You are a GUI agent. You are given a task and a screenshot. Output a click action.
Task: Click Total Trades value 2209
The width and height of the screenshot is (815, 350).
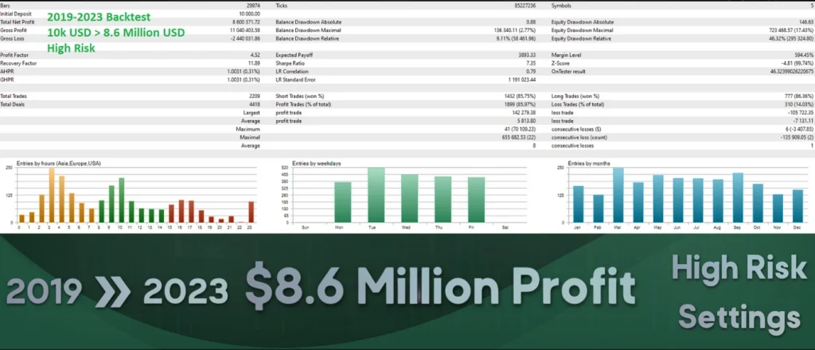[x=255, y=96]
